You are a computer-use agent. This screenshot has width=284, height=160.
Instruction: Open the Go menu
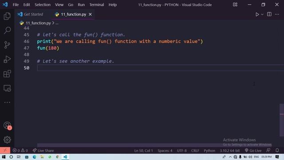pos(71,5)
